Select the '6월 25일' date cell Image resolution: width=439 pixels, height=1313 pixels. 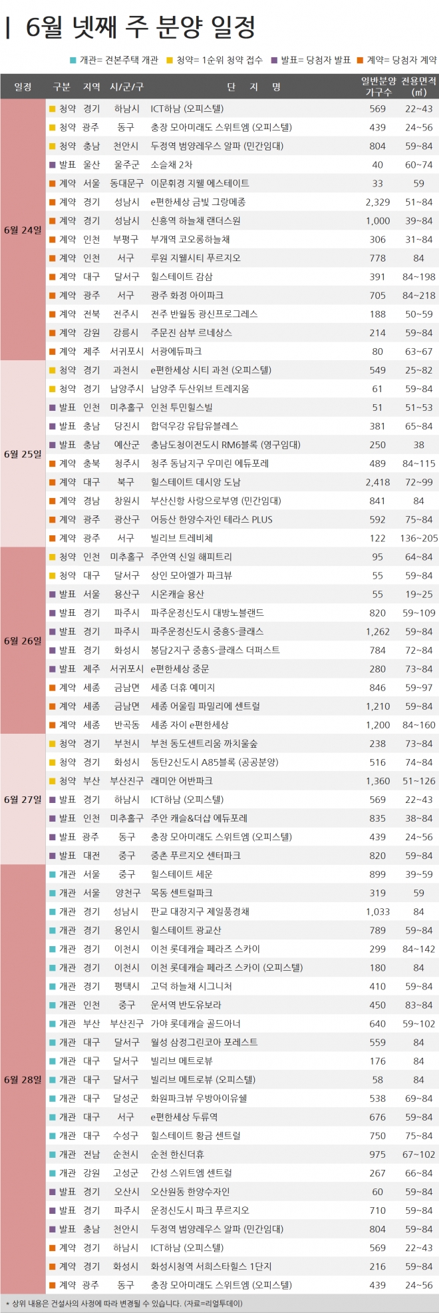tap(23, 454)
